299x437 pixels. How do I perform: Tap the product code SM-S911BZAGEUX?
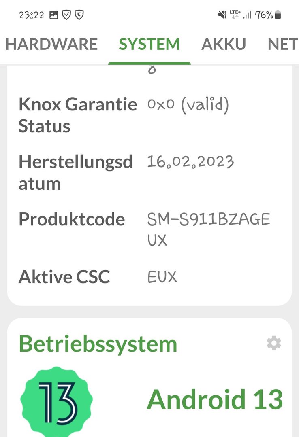point(208,230)
